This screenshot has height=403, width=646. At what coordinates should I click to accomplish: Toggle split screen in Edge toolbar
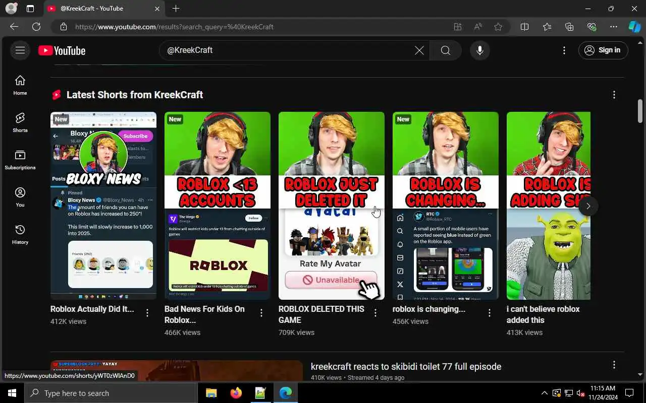click(x=524, y=27)
